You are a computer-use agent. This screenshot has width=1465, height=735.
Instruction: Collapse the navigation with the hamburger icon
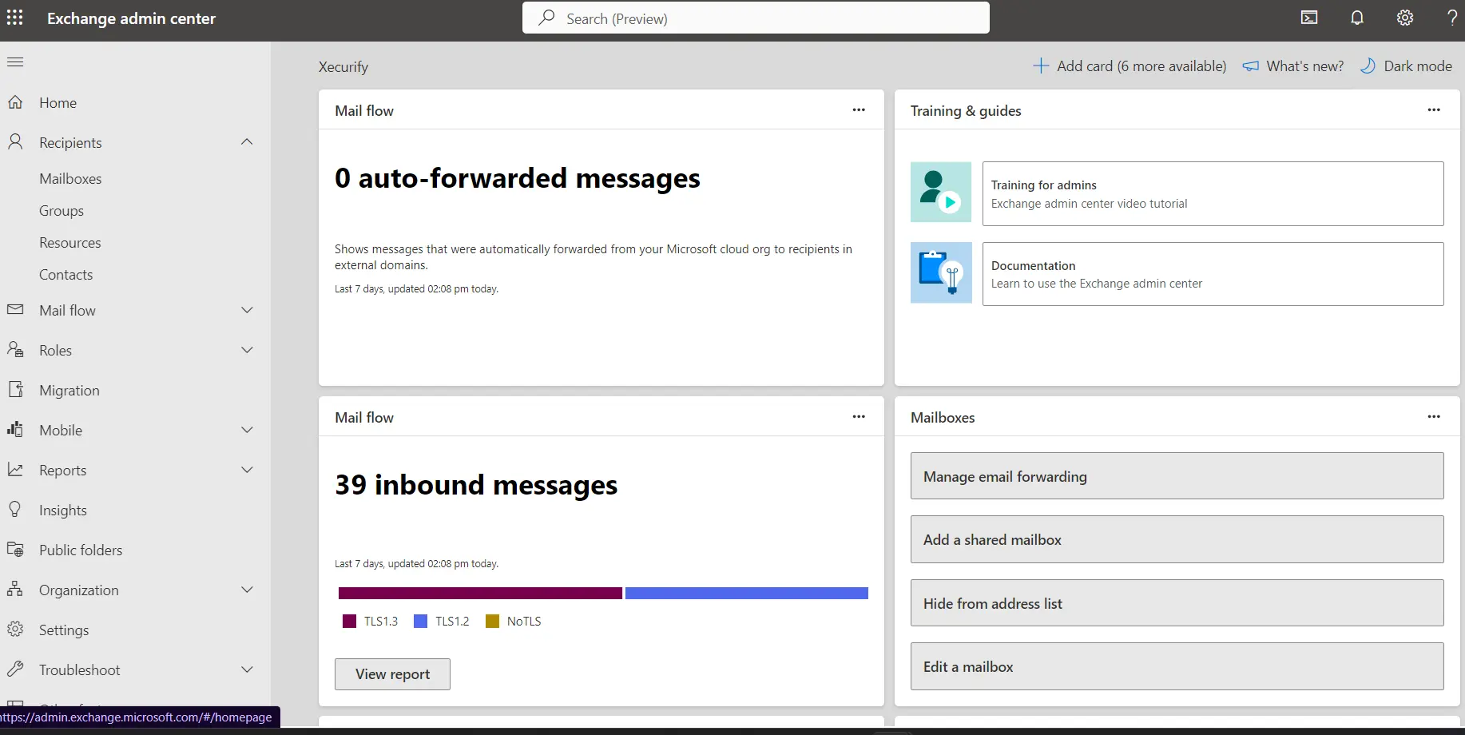14,62
